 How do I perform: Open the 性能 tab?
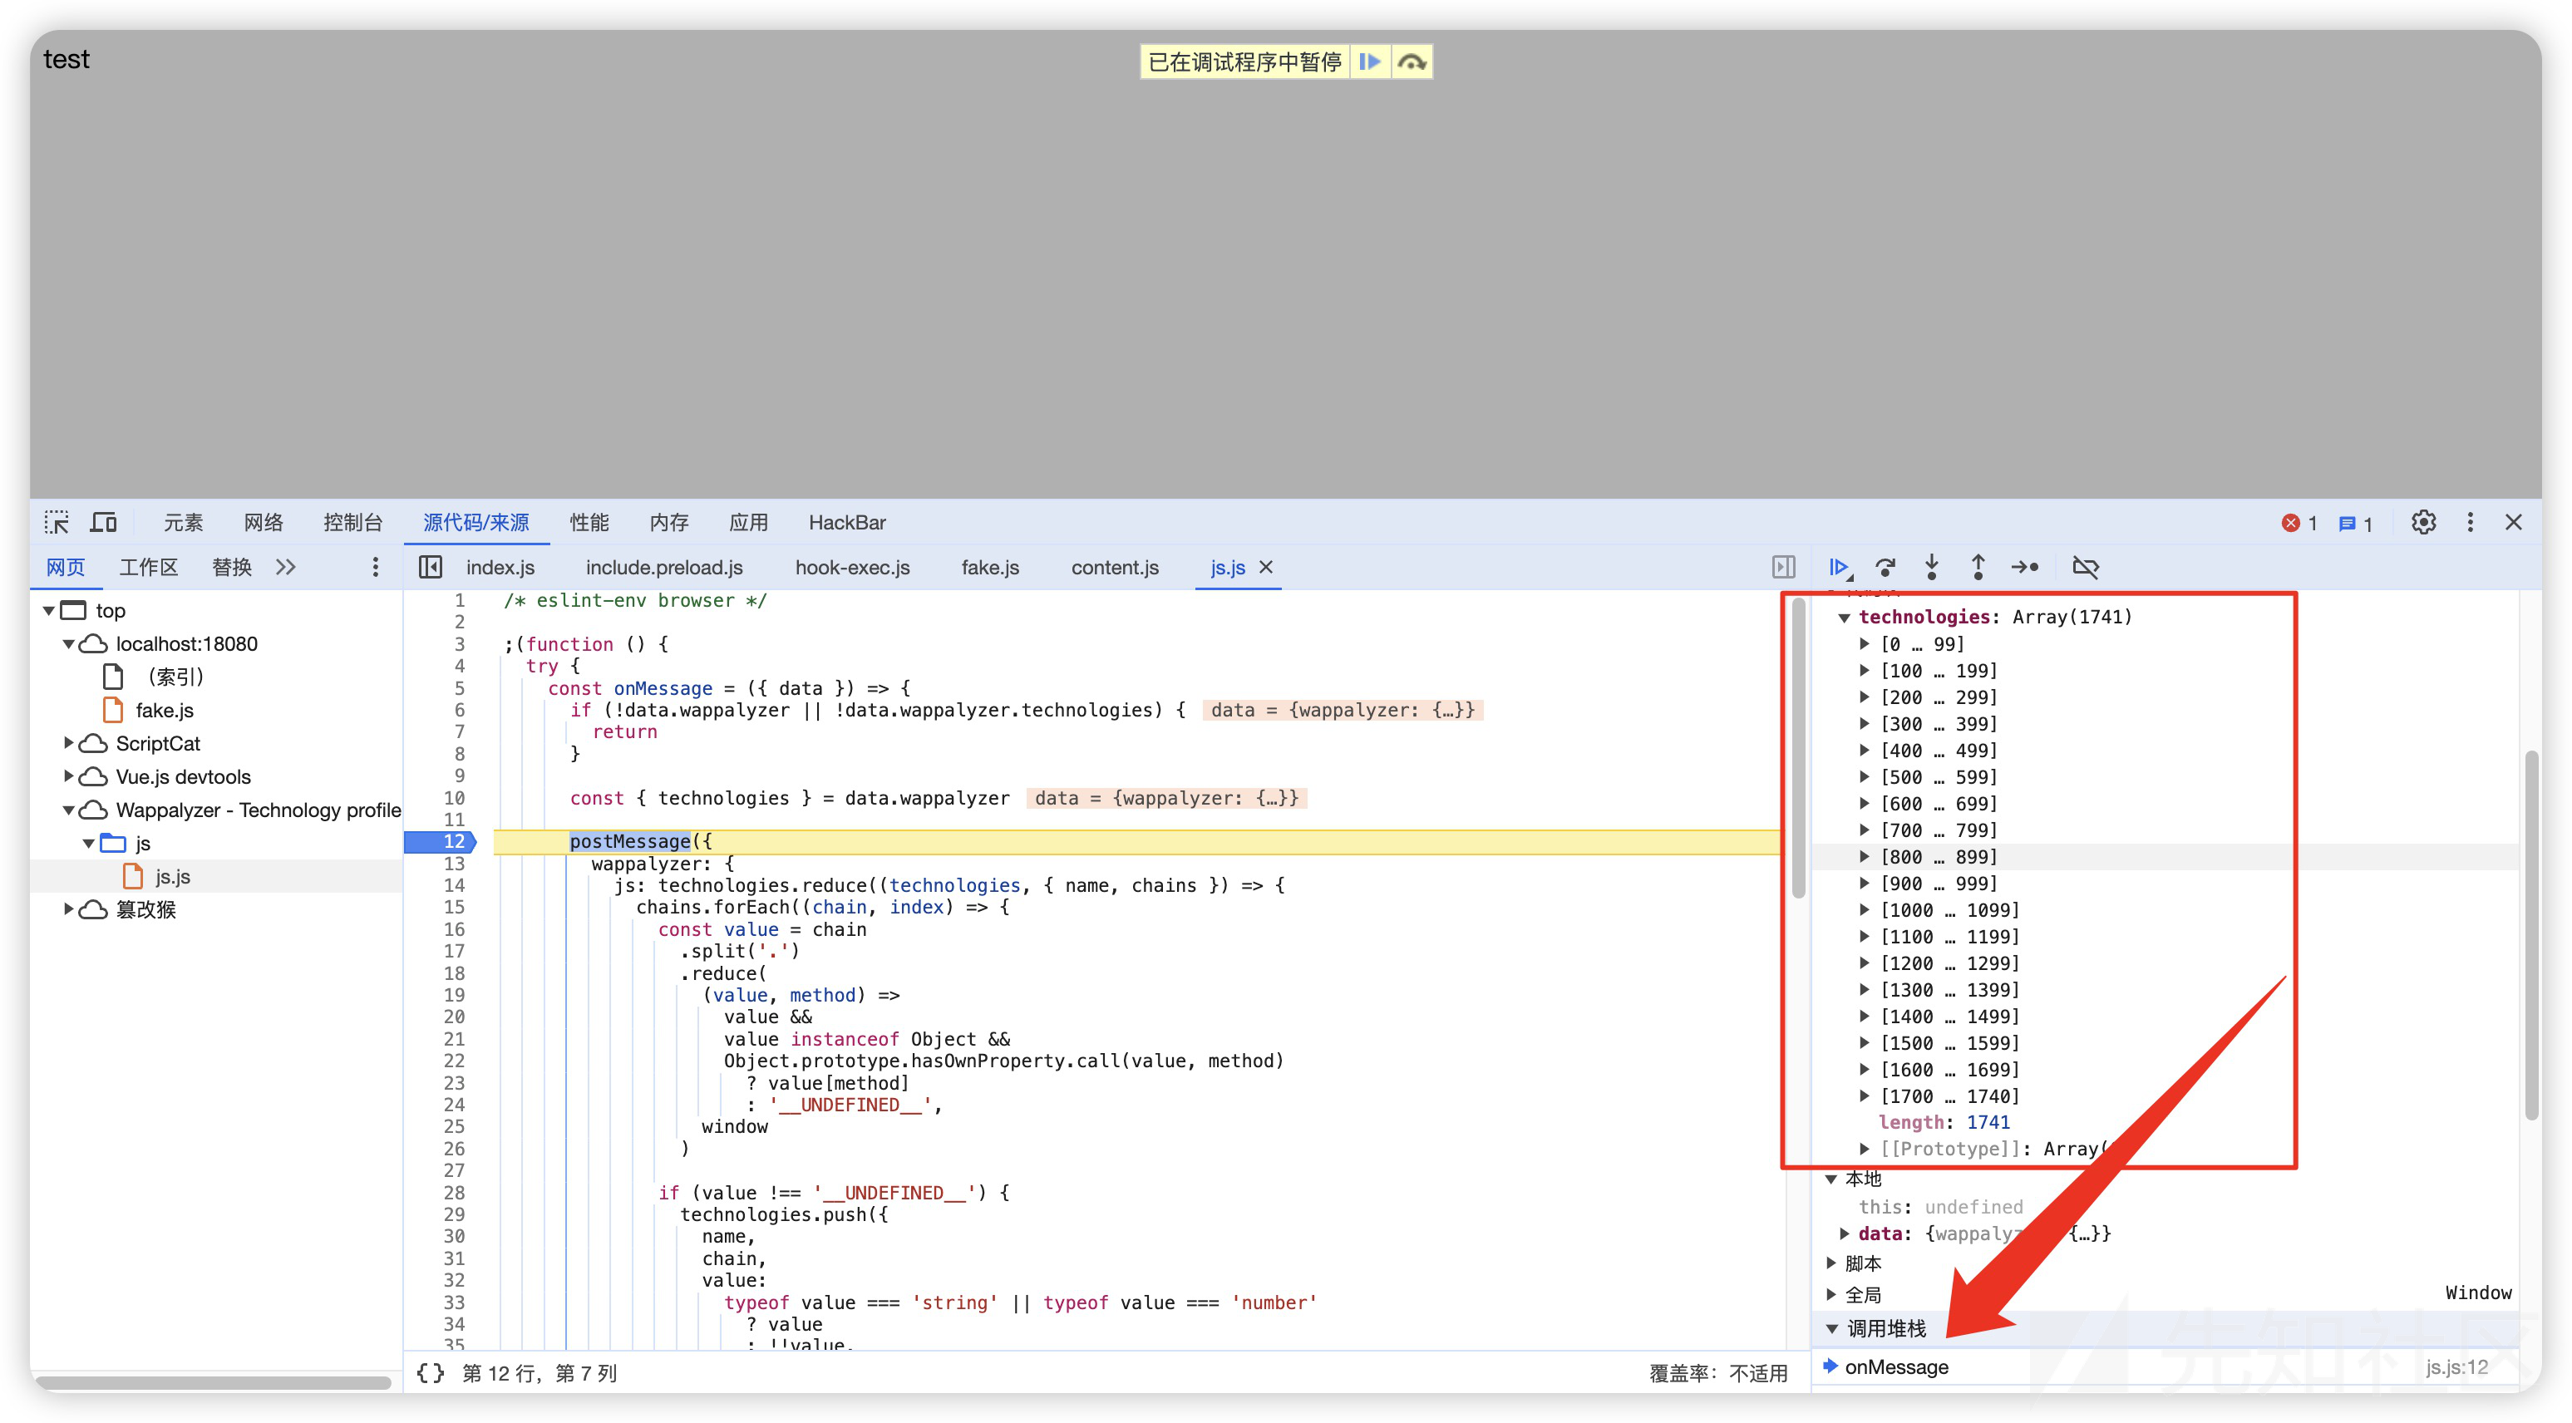[x=589, y=522]
